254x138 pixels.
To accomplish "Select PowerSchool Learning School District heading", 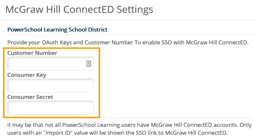I will tap(57, 30).
